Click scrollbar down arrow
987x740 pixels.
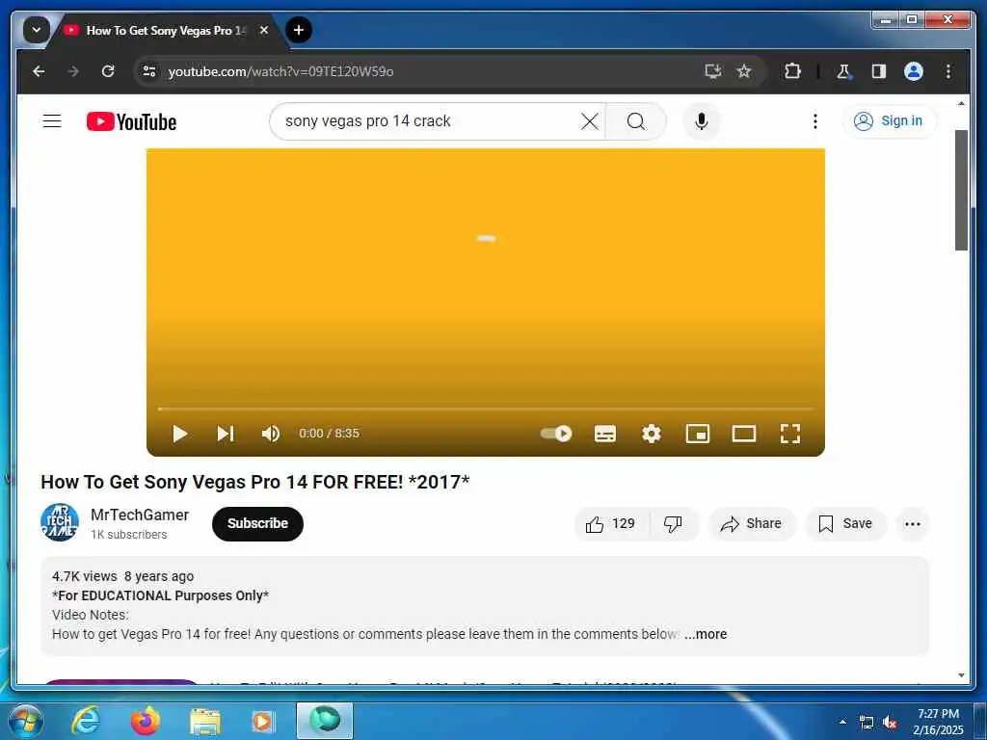pyautogui.click(x=961, y=675)
